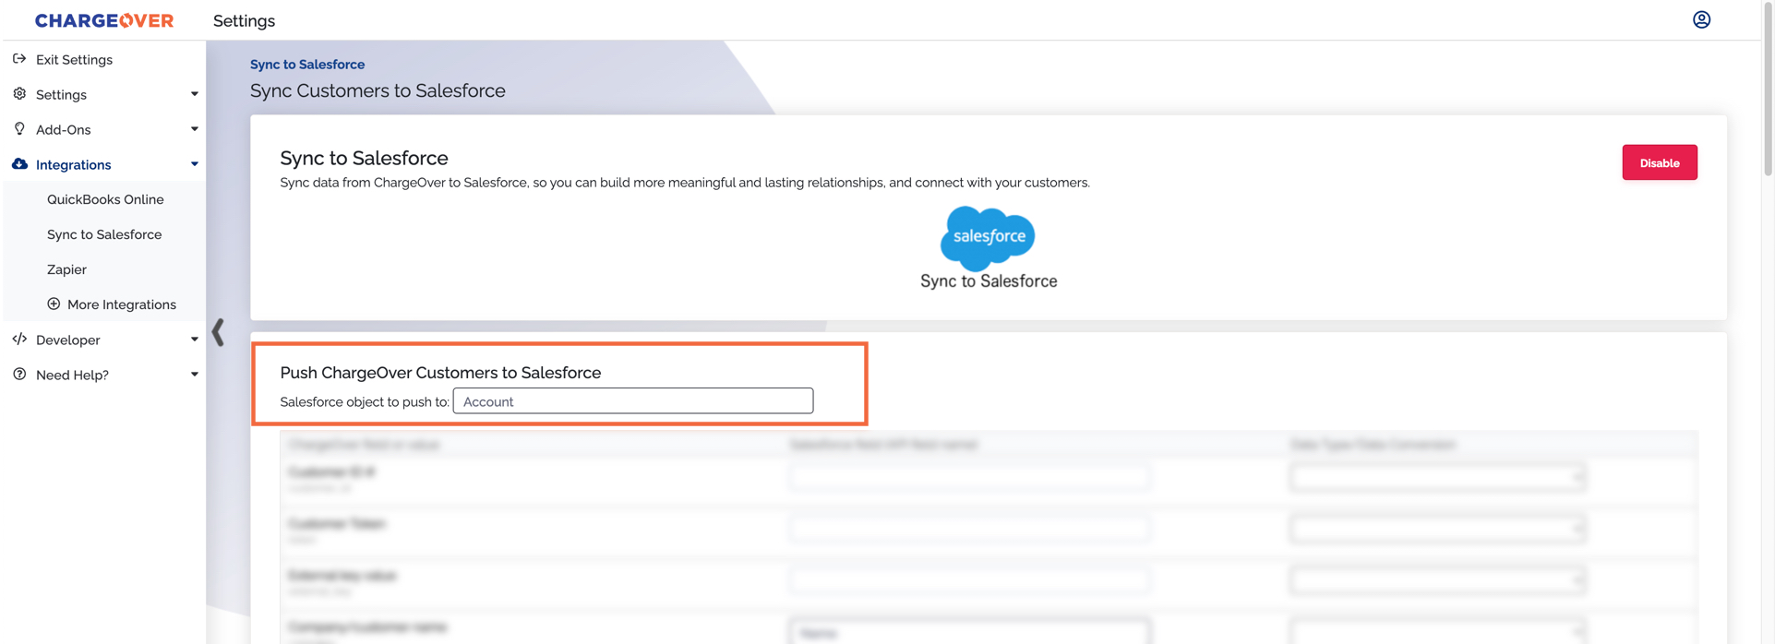Click the Integrations cloud icon

(x=19, y=164)
